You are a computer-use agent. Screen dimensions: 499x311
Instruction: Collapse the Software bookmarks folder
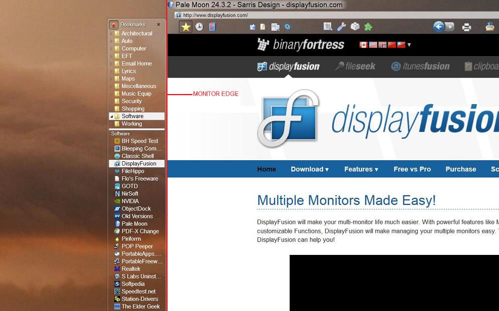coord(111,116)
